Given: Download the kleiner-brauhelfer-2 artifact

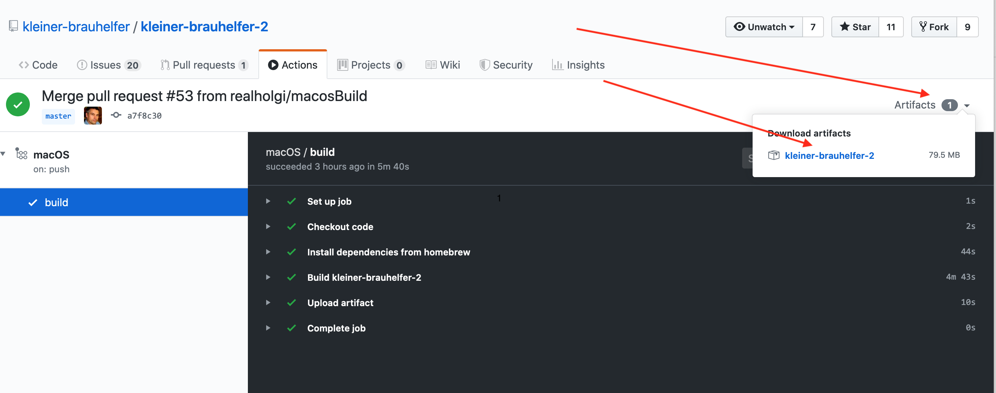Looking at the screenshot, I should click(x=829, y=155).
